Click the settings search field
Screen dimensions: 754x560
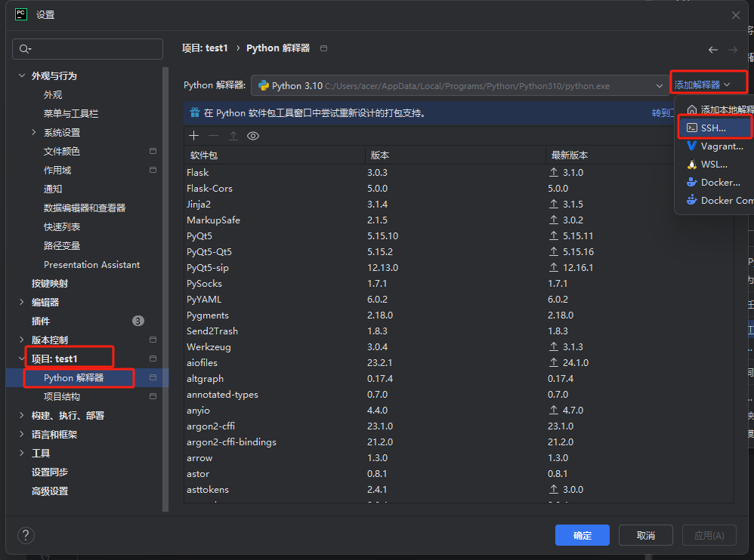point(88,49)
